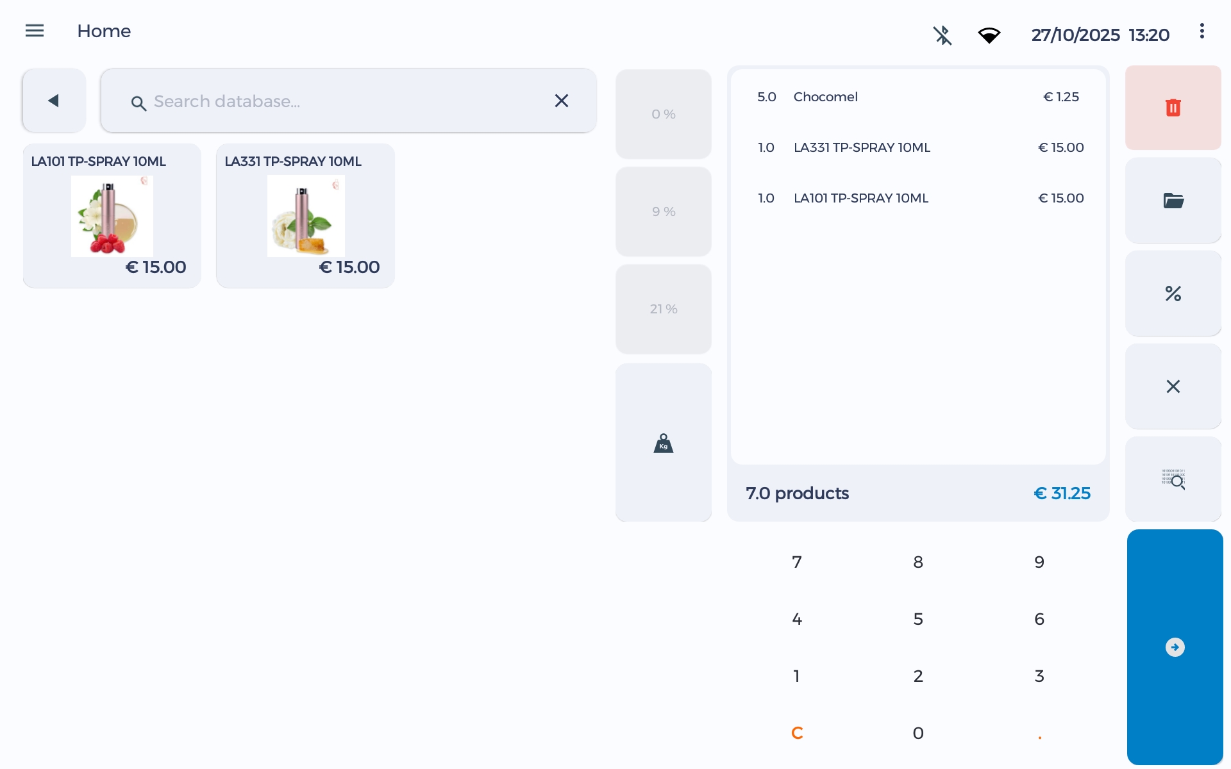Viewport: 1231px width, 769px height.
Task: Apply discount with percent icon
Action: 1173,294
